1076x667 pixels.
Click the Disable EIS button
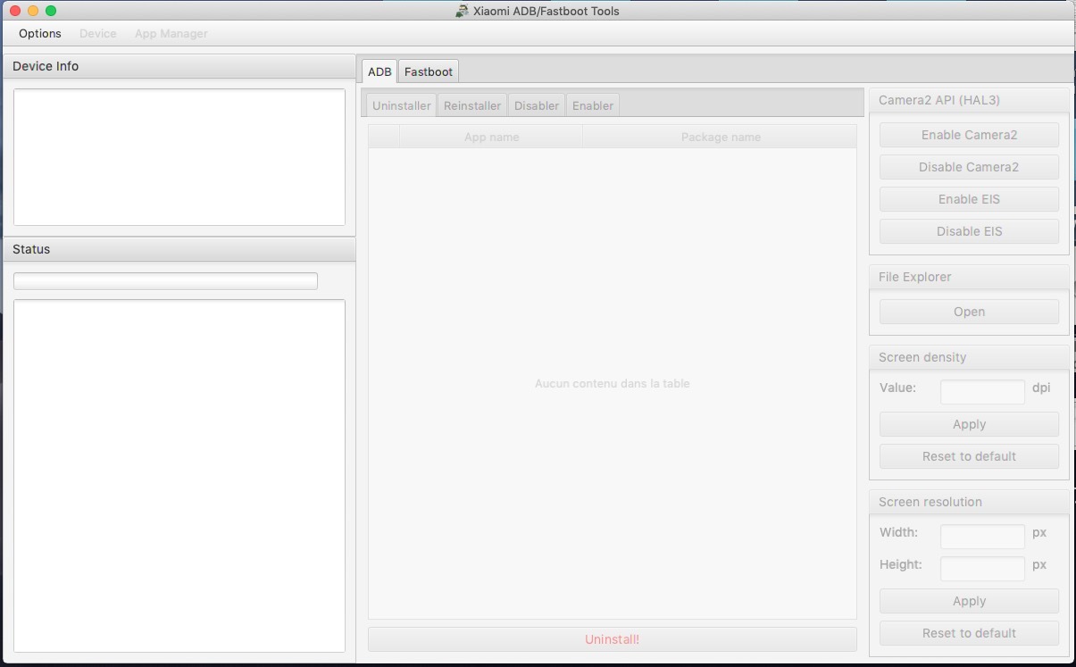pos(969,231)
